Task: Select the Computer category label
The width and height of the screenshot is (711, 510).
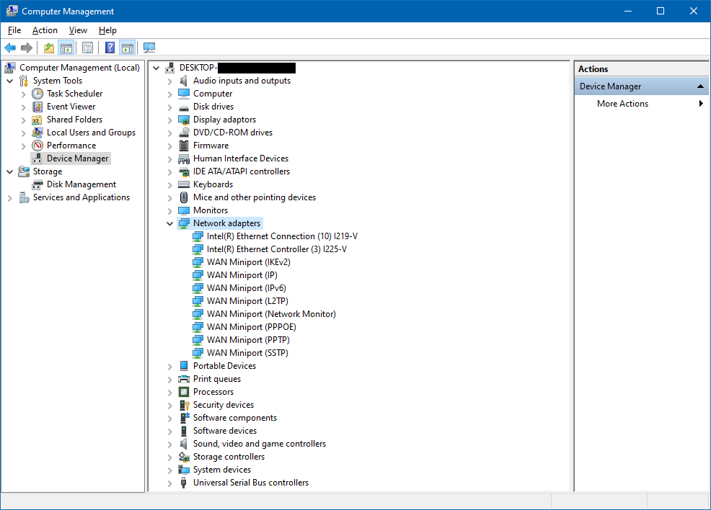Action: (213, 94)
